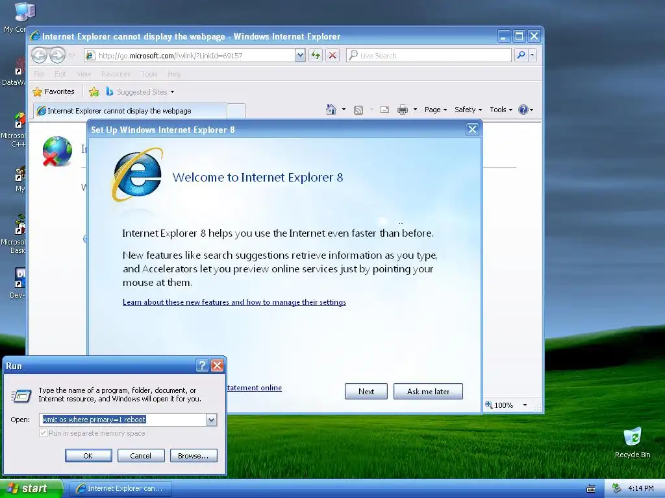
Task: Click the search magnifier button
Action: coord(521,55)
